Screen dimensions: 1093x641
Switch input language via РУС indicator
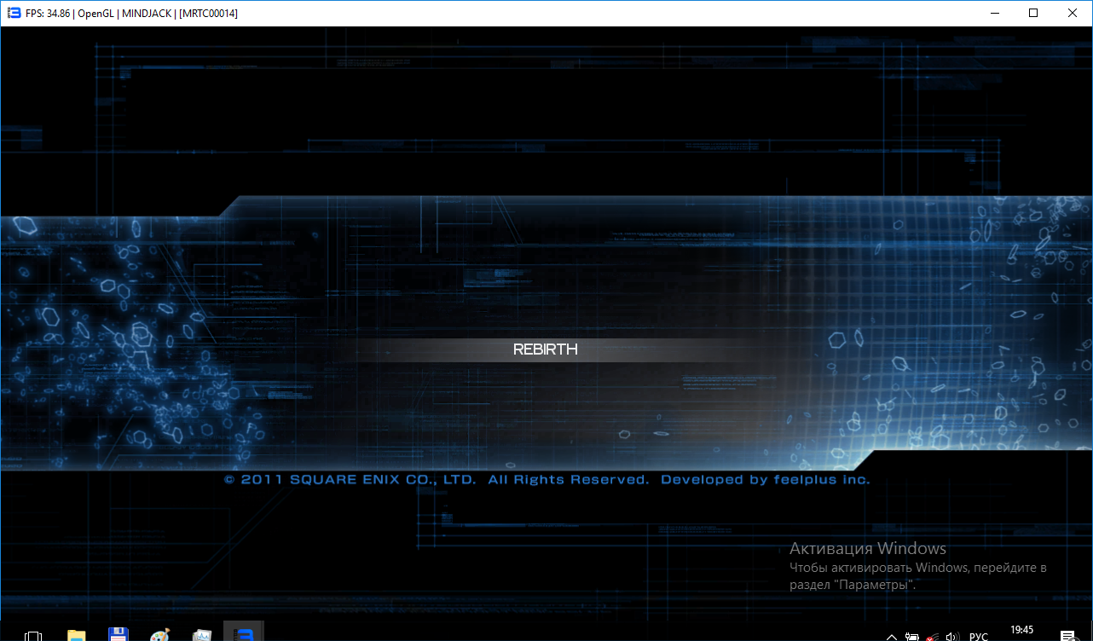click(x=979, y=636)
